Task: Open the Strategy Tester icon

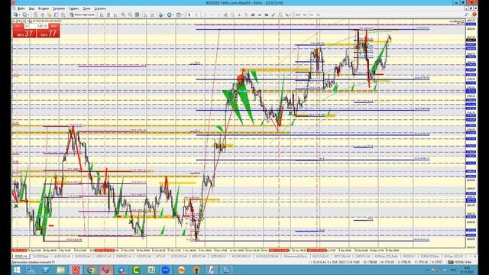Action: click(x=63, y=15)
